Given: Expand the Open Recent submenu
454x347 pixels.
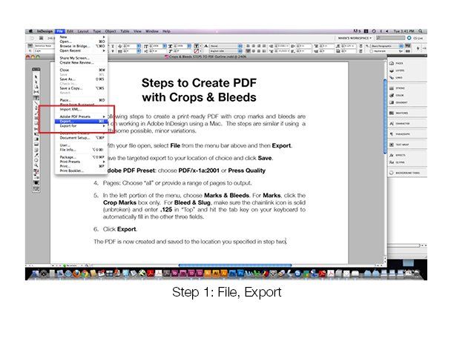Looking at the screenshot, I should [82, 50].
